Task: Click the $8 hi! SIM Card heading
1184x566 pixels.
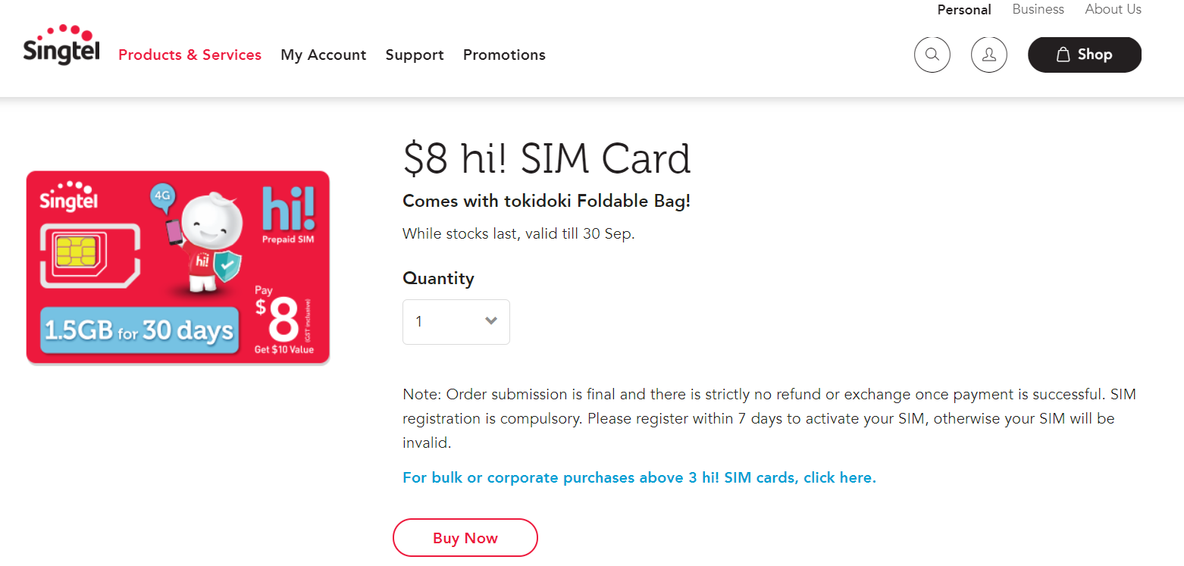Action: coord(547,159)
